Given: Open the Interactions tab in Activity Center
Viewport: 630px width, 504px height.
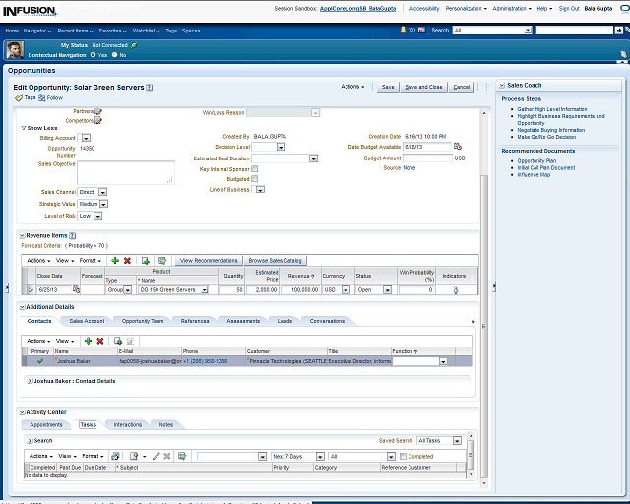Looking at the screenshot, I should click(127, 424).
